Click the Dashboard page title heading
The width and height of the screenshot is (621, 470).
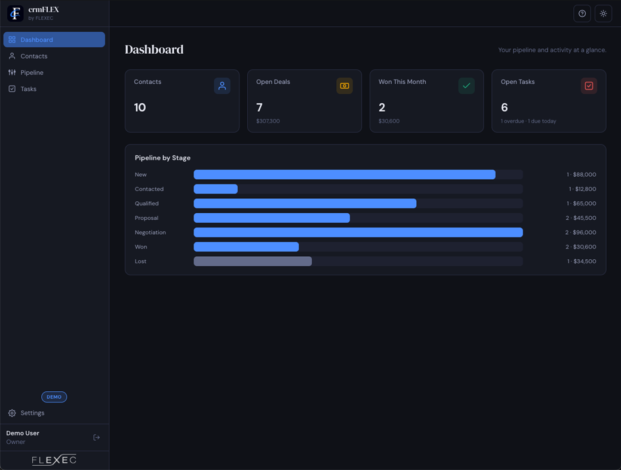[154, 50]
